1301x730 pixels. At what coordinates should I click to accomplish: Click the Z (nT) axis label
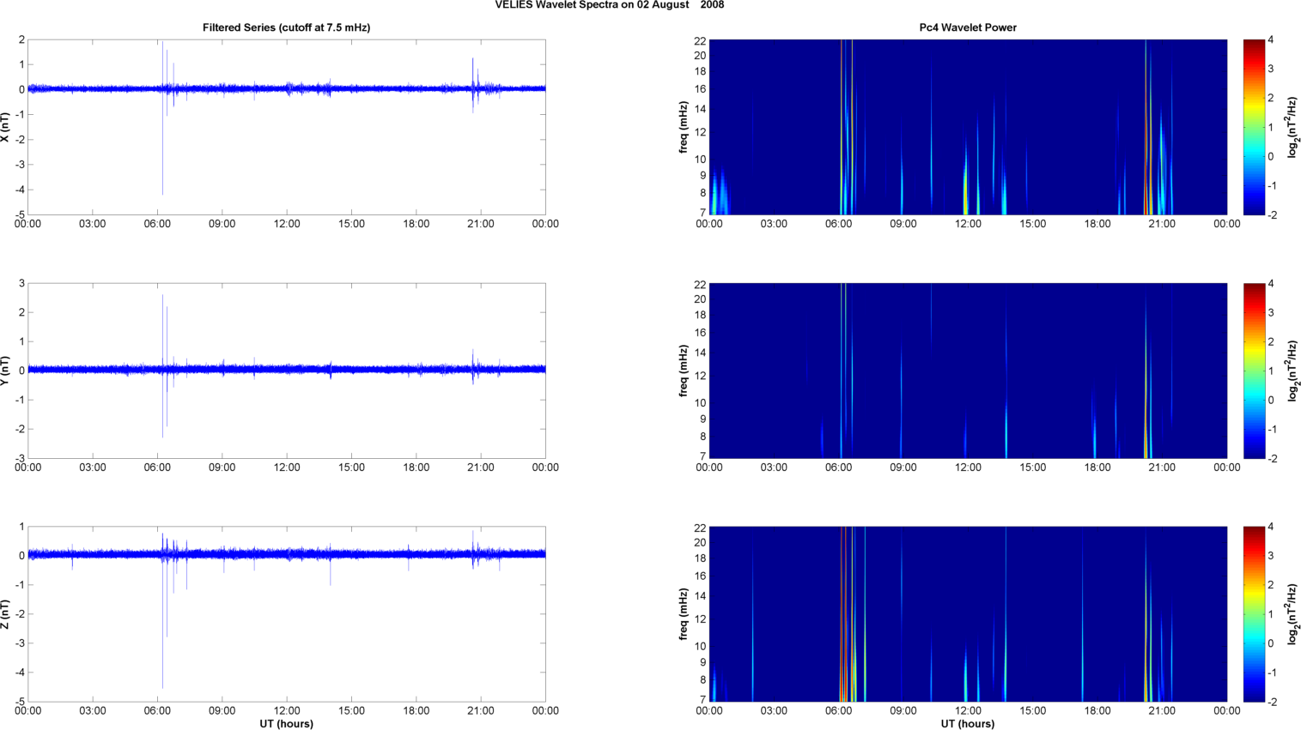click(x=5, y=614)
